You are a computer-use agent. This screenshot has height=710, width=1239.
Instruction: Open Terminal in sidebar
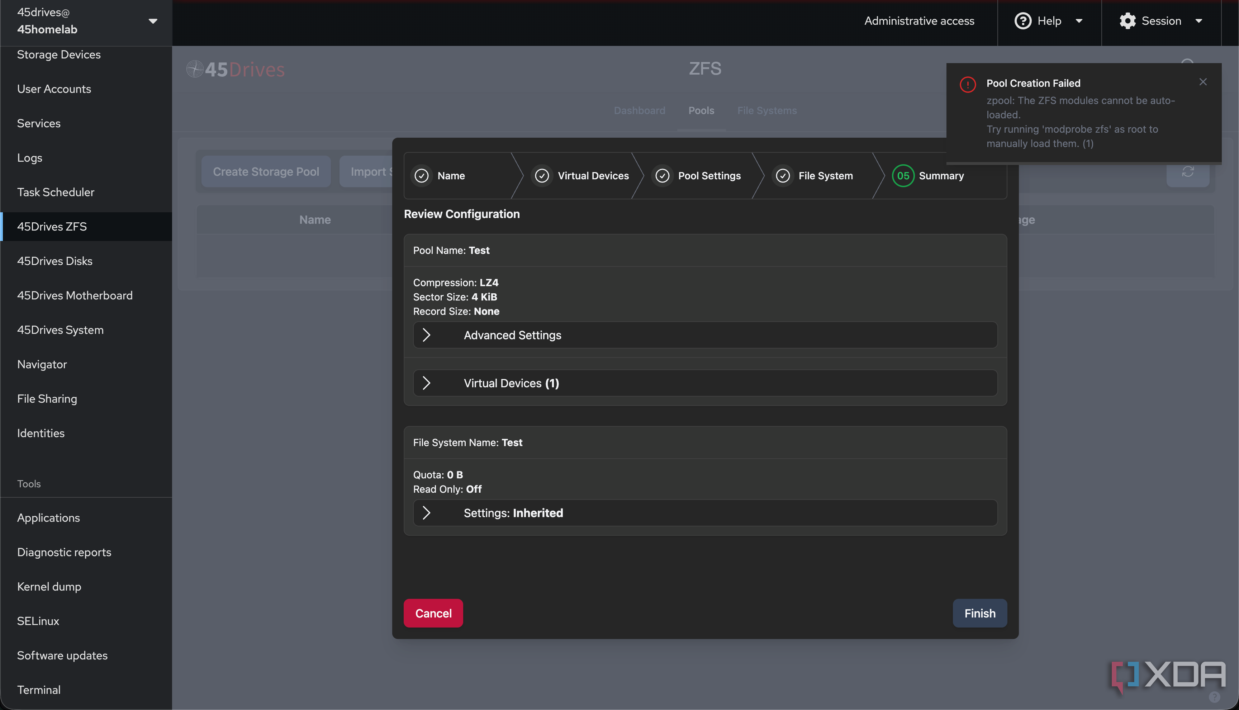(x=86, y=690)
